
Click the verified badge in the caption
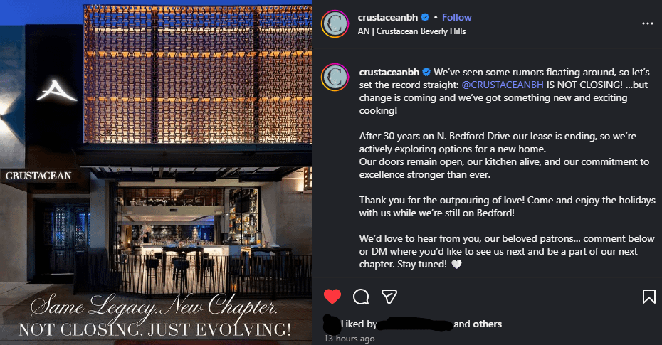click(x=426, y=73)
